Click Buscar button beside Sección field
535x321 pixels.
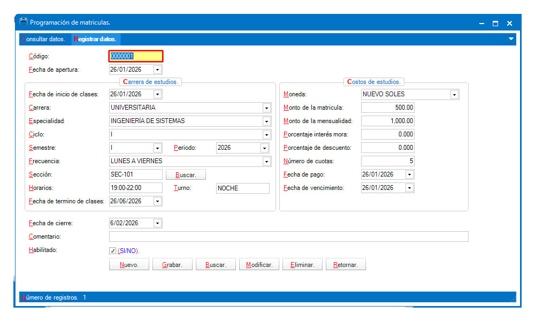tap(186, 174)
